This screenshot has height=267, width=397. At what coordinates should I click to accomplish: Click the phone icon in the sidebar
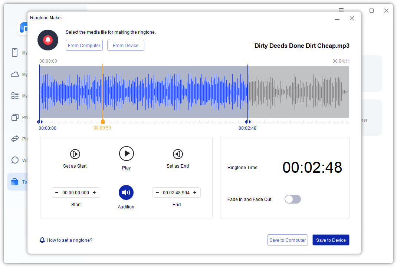click(15, 53)
